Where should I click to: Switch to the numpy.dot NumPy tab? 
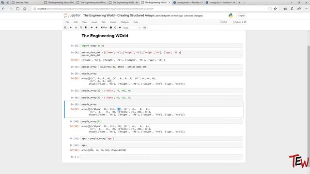click(220, 2)
